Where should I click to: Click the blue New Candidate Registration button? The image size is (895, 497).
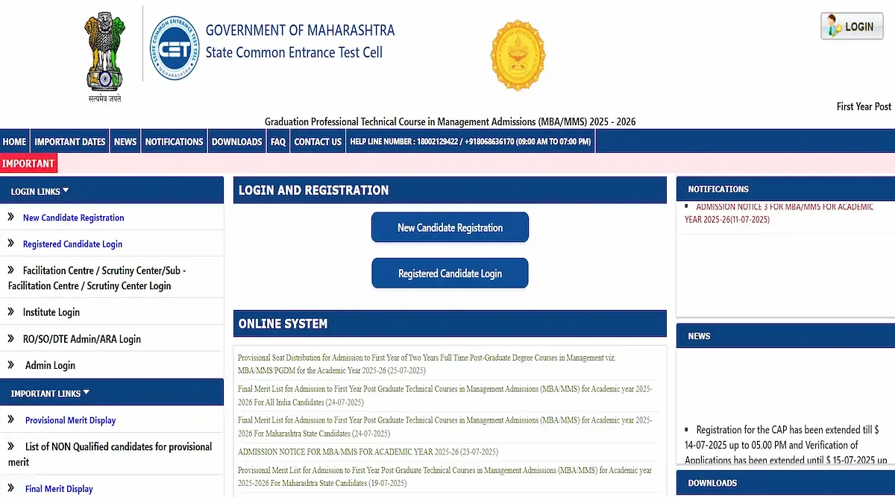pos(450,227)
